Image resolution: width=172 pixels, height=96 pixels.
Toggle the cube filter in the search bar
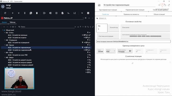coord(85,27)
